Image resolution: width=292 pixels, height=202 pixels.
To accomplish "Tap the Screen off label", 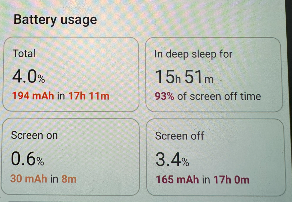I will (x=179, y=136).
